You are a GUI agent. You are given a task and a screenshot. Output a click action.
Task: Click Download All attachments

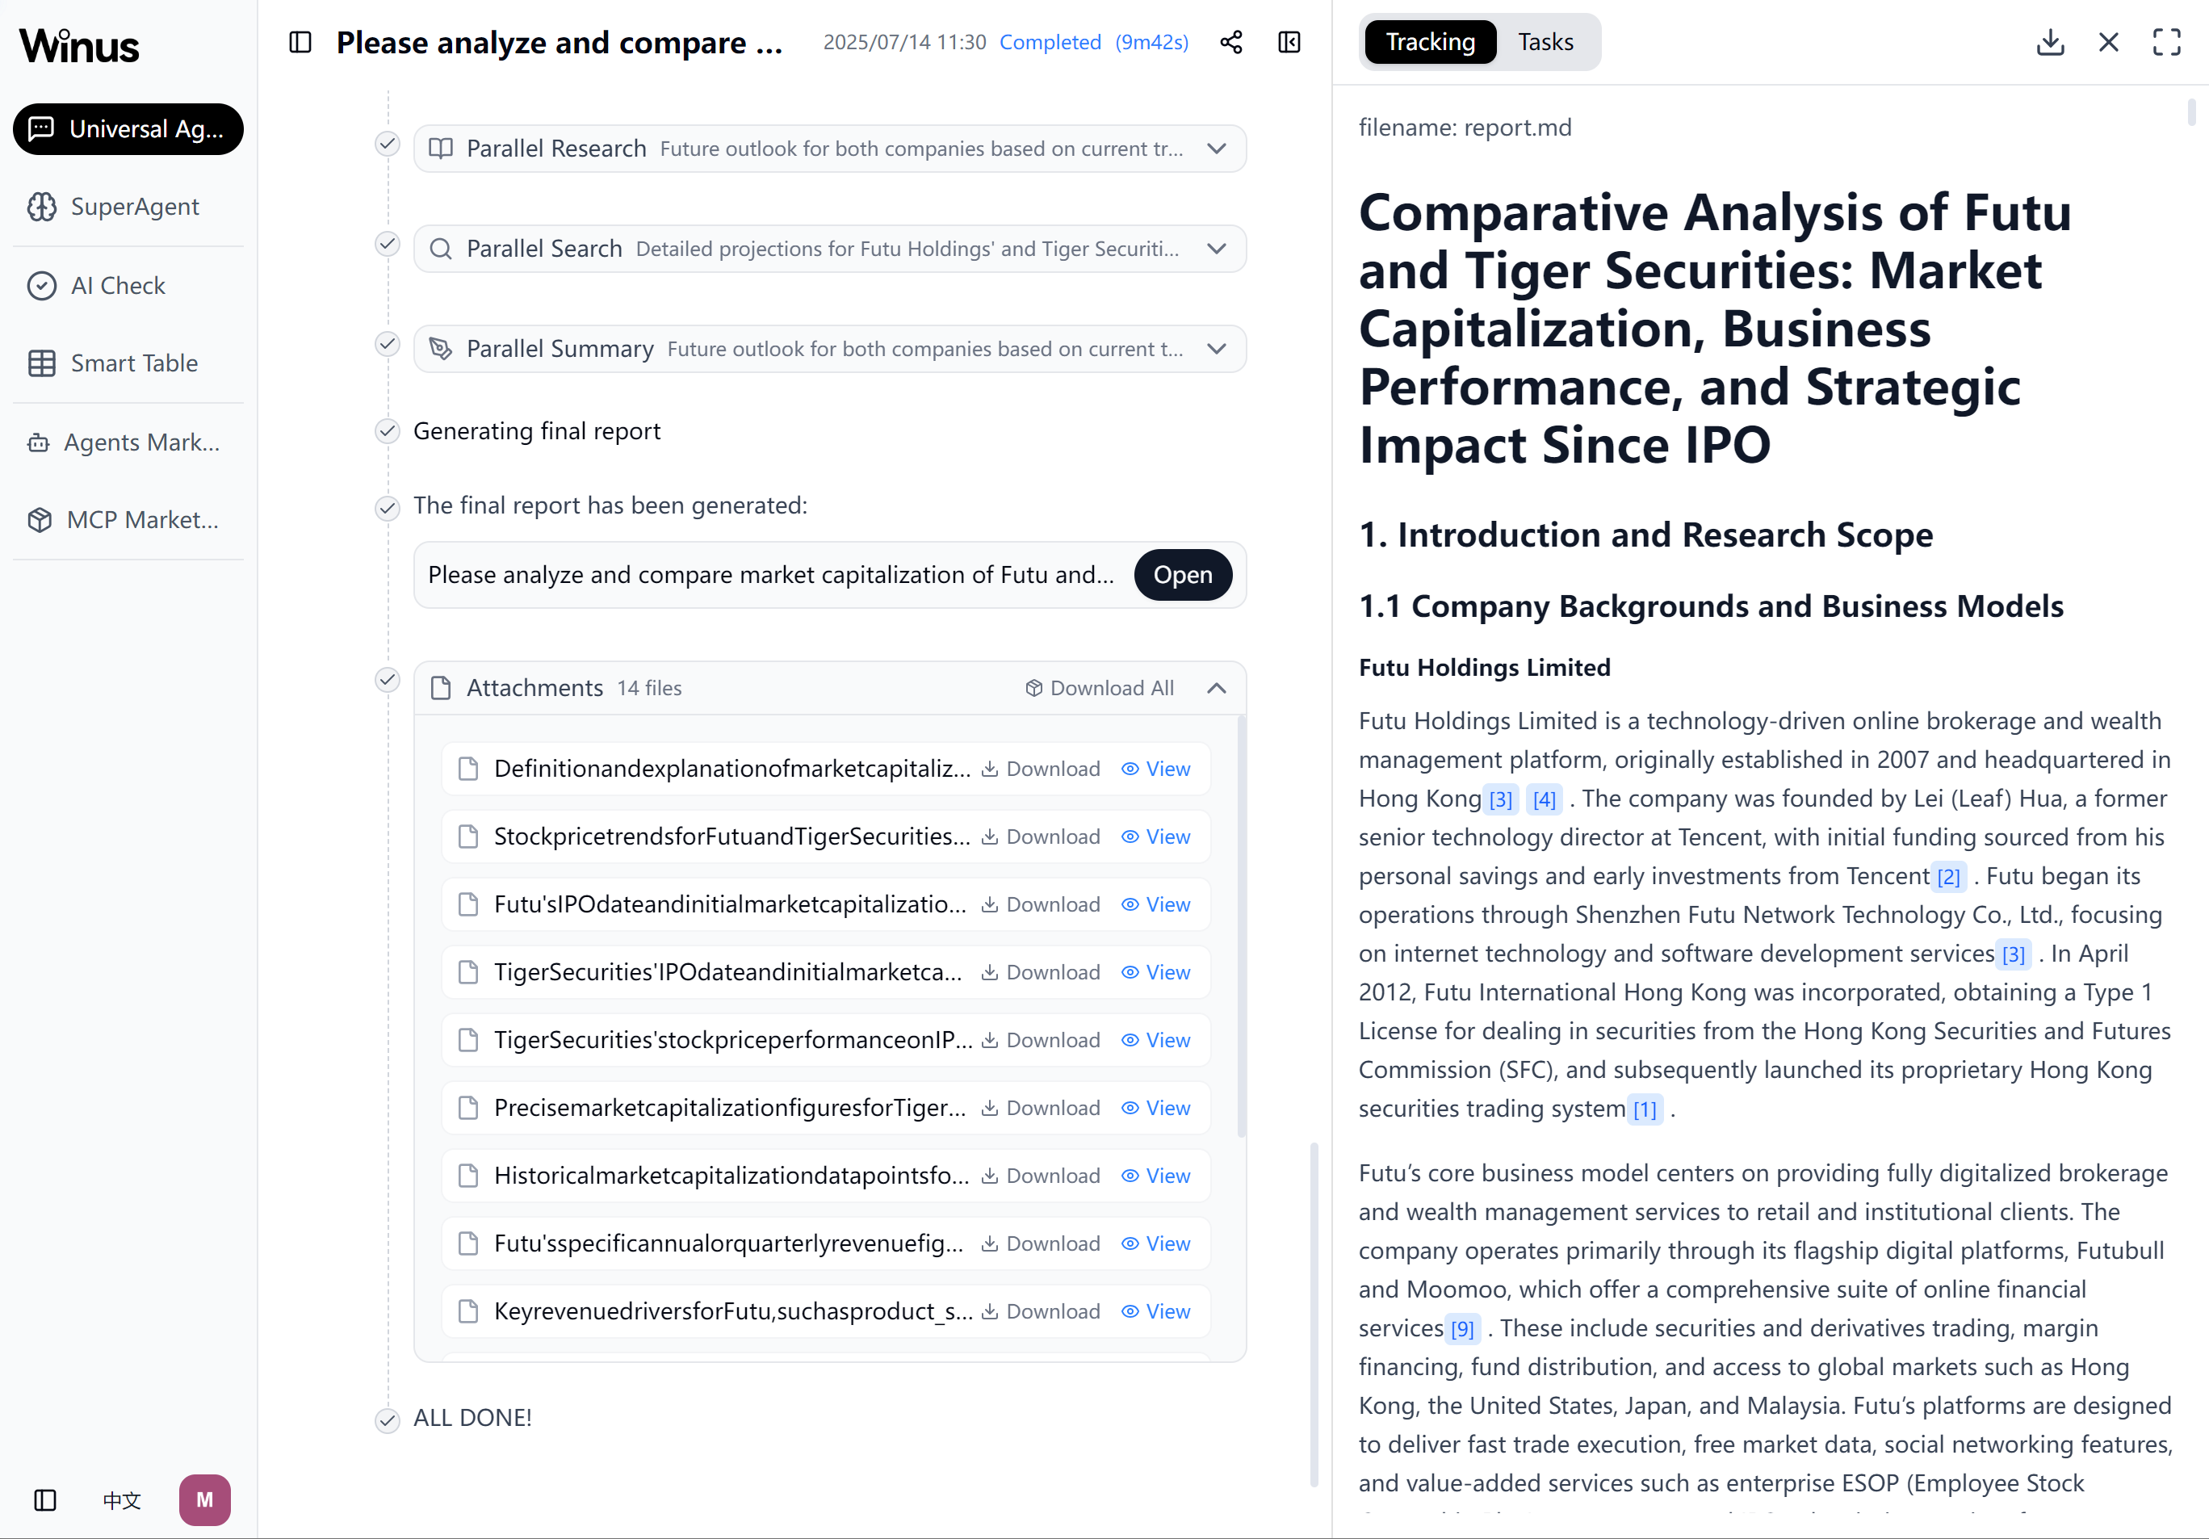pos(1100,688)
